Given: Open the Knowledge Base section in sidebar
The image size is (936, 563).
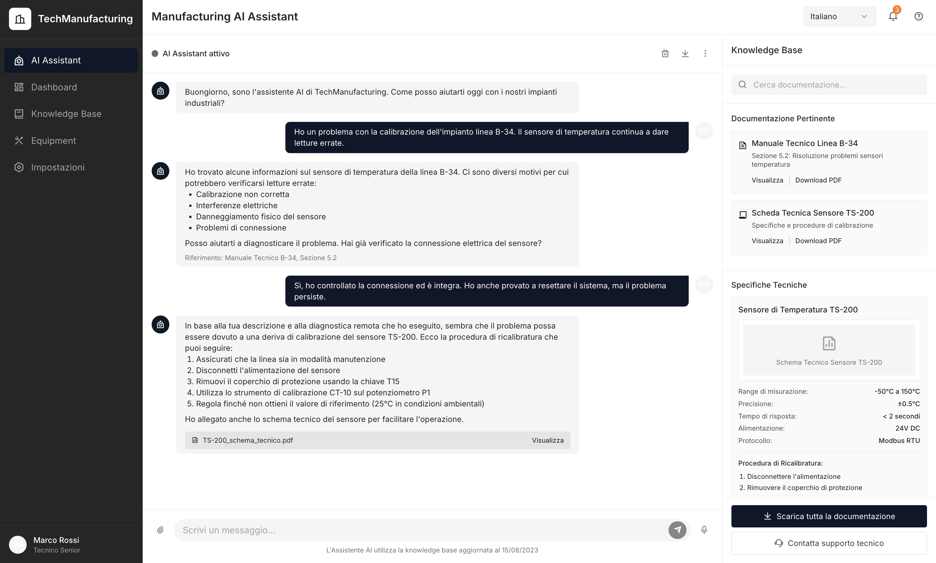Looking at the screenshot, I should 66,114.
